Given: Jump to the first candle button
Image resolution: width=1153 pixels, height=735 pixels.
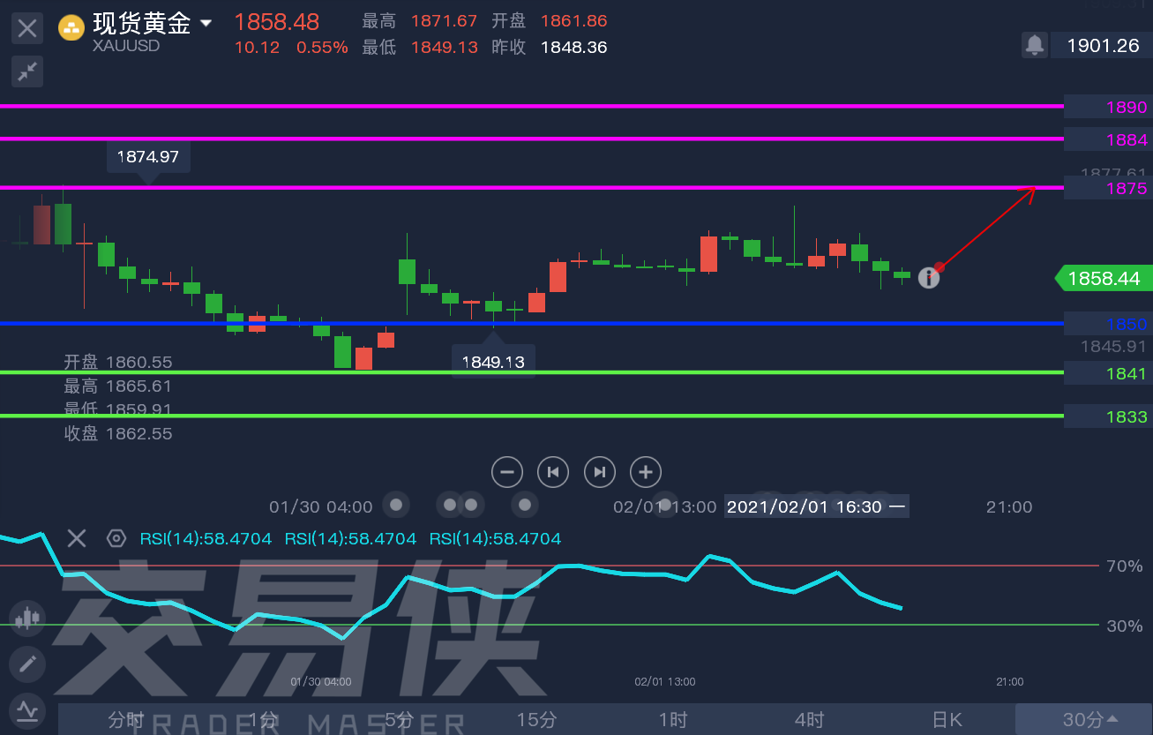Looking at the screenshot, I should click(x=553, y=472).
